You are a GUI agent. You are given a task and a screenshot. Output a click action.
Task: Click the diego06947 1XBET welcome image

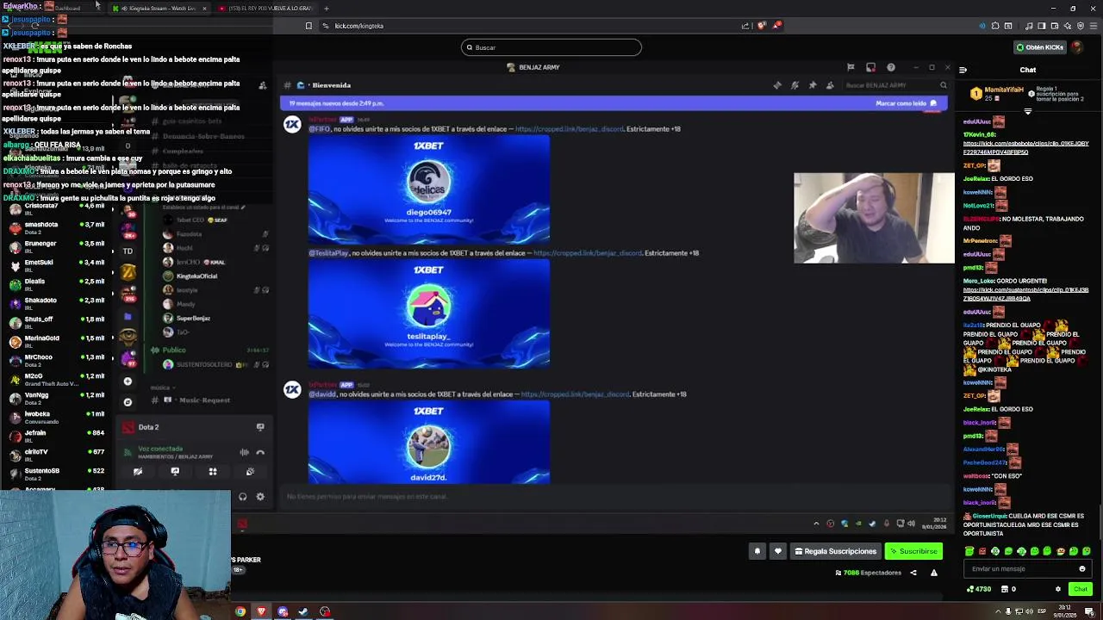click(x=429, y=190)
